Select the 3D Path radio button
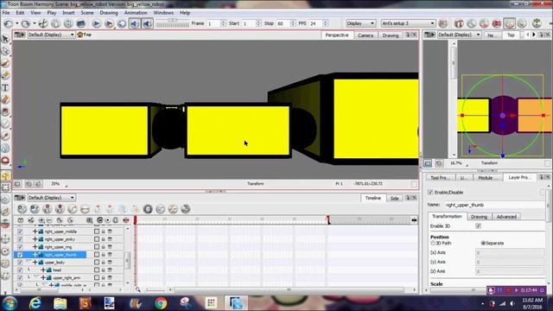This screenshot has height=311, width=553. pyautogui.click(x=433, y=244)
